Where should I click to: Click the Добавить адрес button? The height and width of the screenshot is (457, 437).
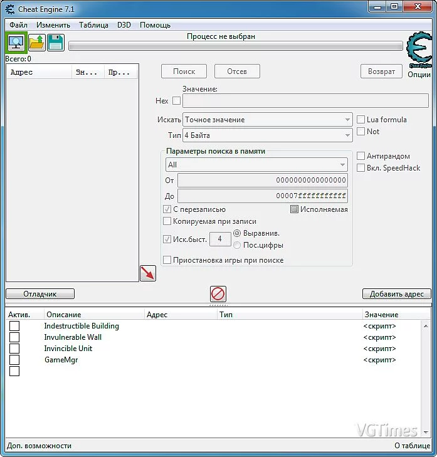point(396,294)
